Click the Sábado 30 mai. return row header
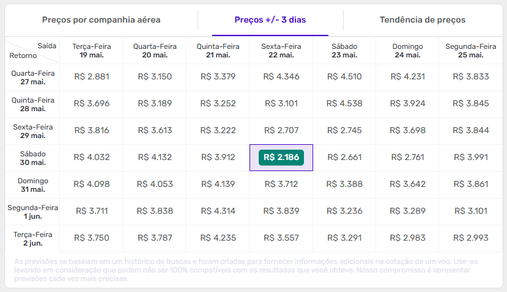 pos(32,158)
